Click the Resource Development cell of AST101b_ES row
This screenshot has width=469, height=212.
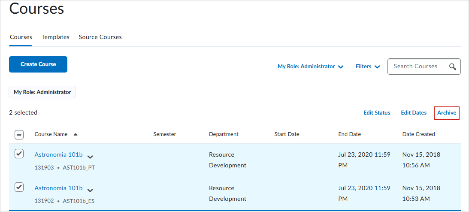pyautogui.click(x=227, y=194)
